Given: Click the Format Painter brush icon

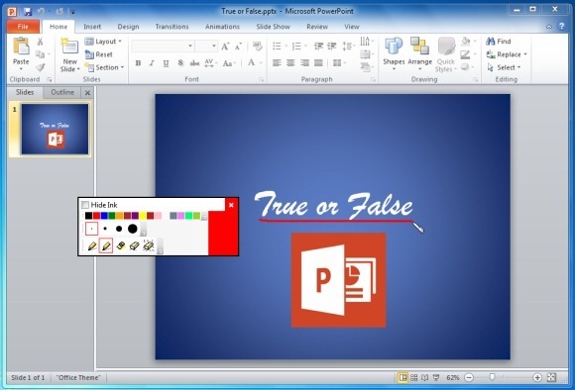Looking at the screenshot, I should (x=40, y=67).
